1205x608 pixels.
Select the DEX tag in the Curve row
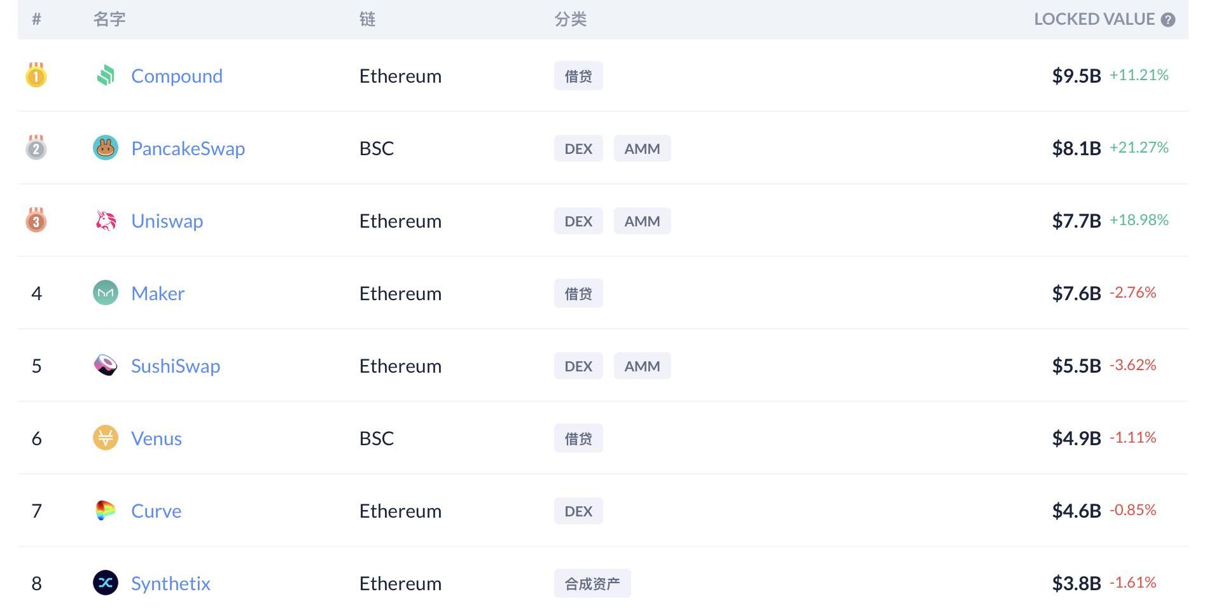coord(578,511)
